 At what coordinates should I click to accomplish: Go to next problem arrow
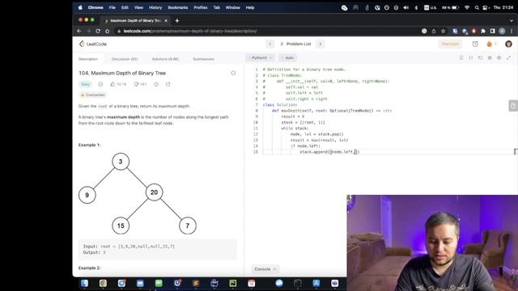(x=321, y=44)
